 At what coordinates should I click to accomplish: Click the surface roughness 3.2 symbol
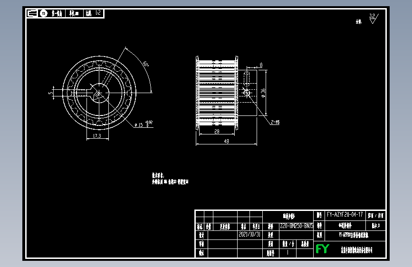[374, 19]
